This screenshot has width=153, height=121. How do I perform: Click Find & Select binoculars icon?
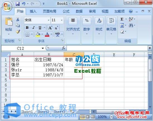point(131,25)
